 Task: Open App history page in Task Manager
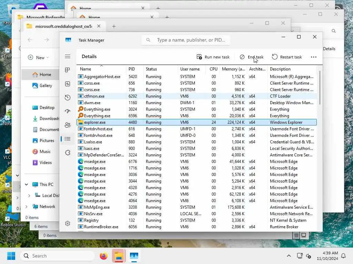point(68,97)
